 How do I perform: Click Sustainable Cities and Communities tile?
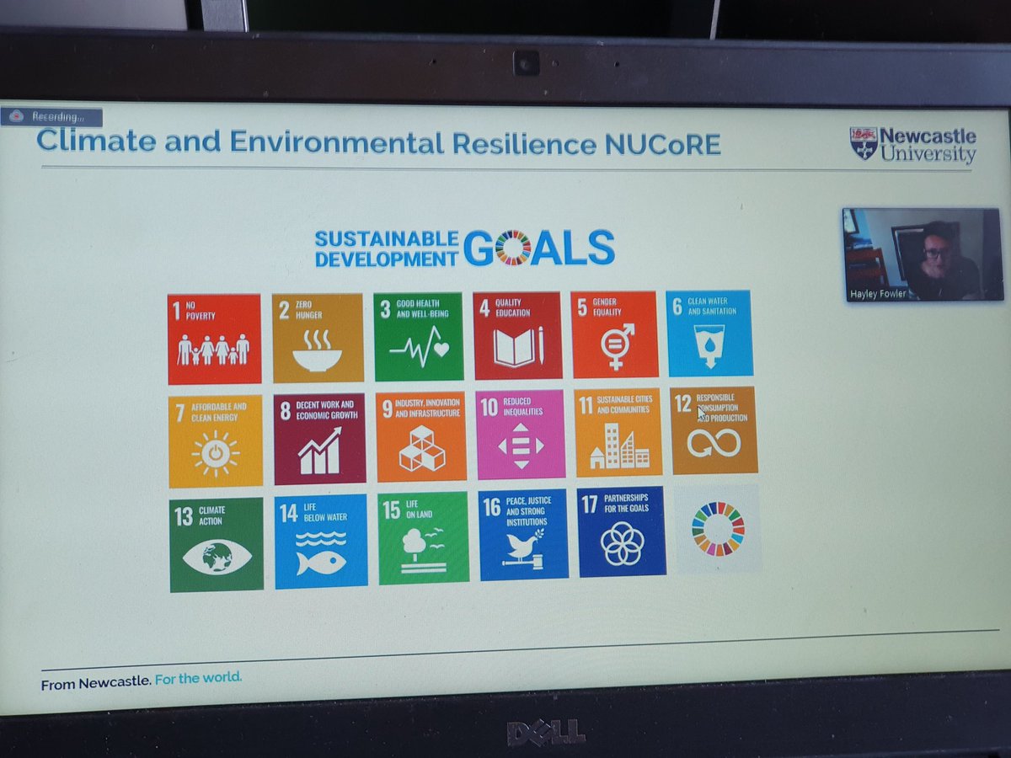point(618,432)
